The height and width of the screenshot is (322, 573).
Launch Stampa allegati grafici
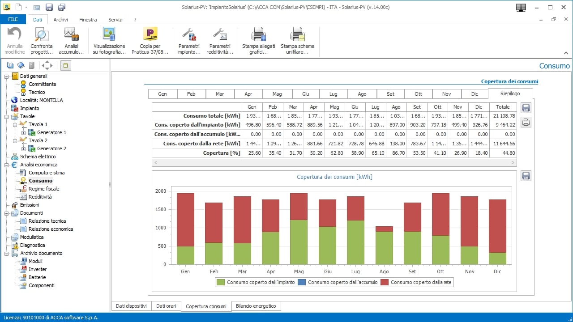point(258,39)
